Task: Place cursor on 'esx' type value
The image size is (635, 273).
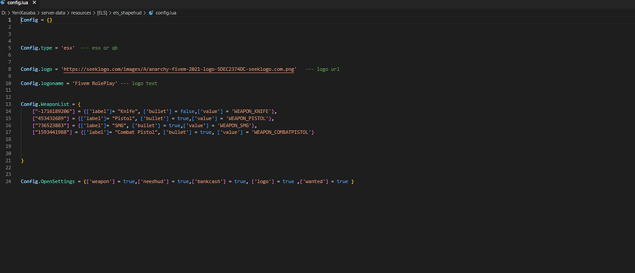Action: (x=67, y=48)
